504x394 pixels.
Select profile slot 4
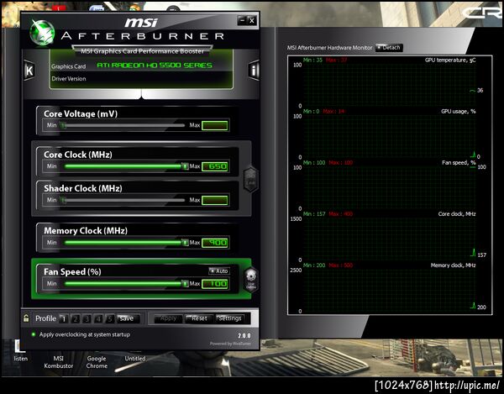98,318
